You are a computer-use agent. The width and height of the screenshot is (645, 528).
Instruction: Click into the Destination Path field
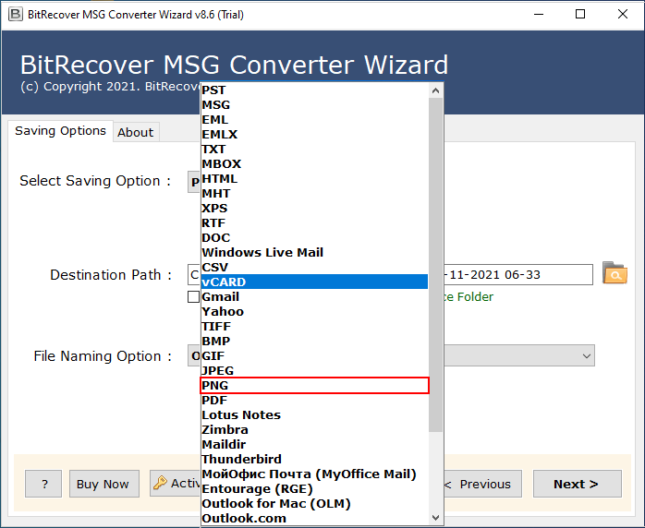coord(518,274)
